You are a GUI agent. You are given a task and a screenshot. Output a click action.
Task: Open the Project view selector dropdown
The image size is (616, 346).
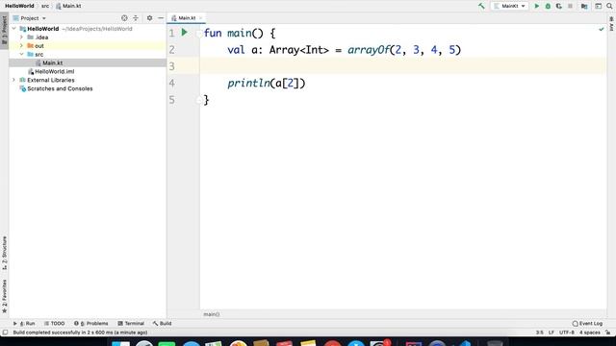tap(30, 18)
